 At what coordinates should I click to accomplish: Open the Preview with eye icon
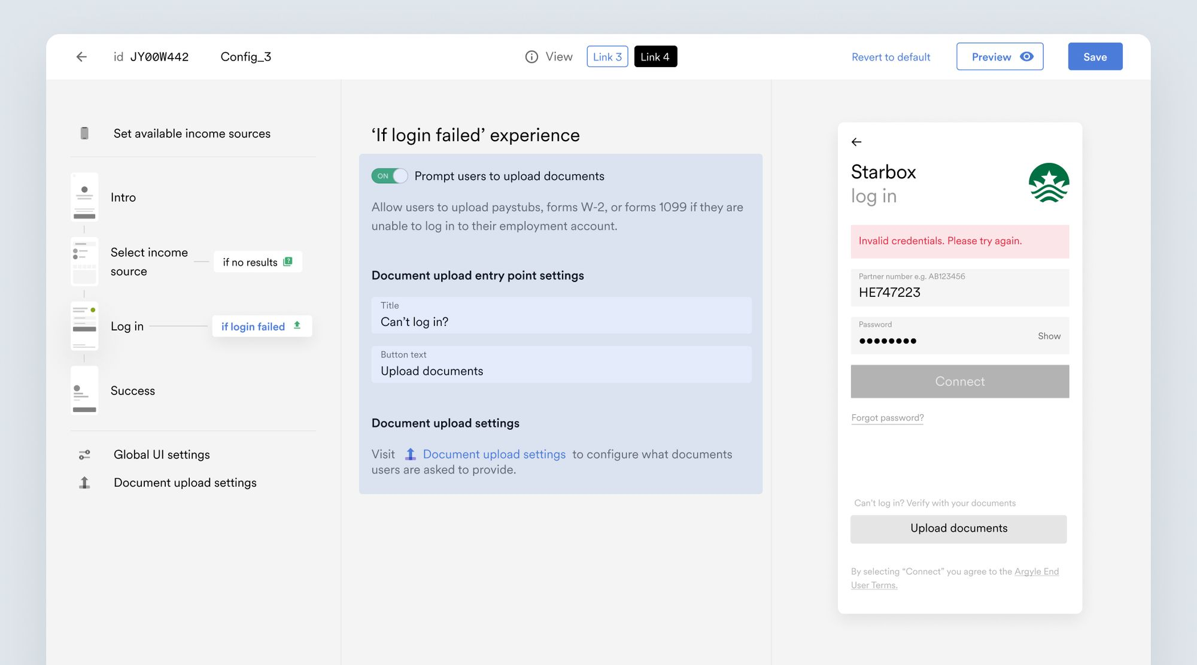coord(999,57)
